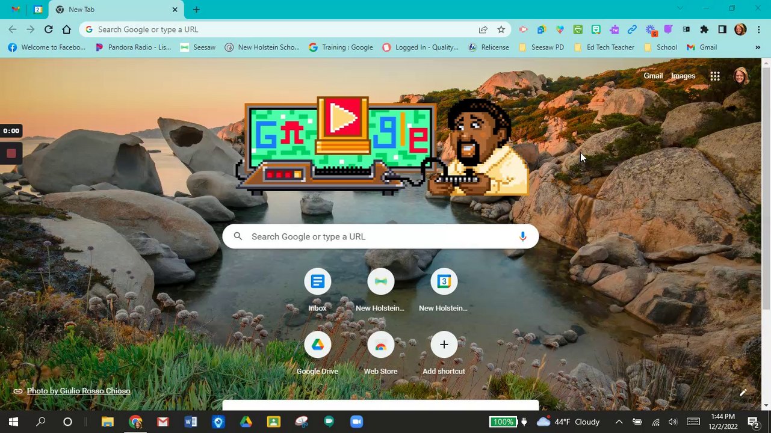Stop the screen recording with the red square

pyautogui.click(x=11, y=153)
